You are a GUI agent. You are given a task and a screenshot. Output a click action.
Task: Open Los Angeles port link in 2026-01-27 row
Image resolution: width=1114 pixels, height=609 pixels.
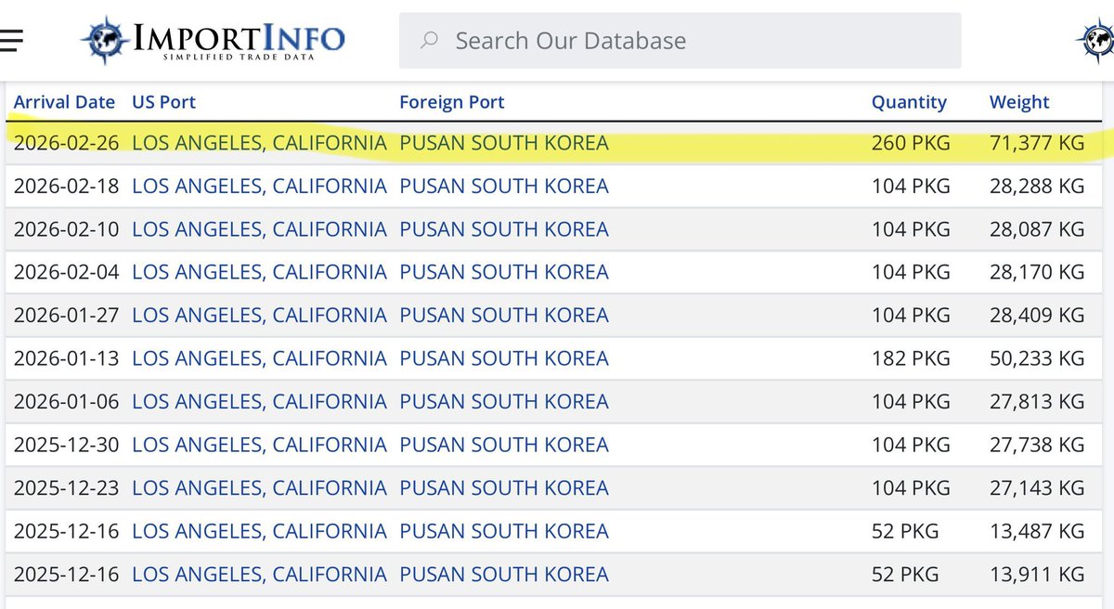pos(259,315)
